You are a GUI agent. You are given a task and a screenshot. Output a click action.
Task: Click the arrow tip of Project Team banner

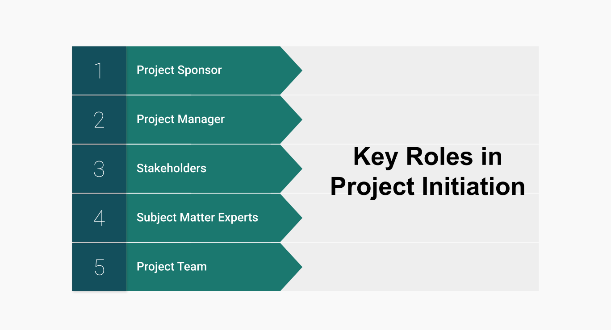click(295, 267)
